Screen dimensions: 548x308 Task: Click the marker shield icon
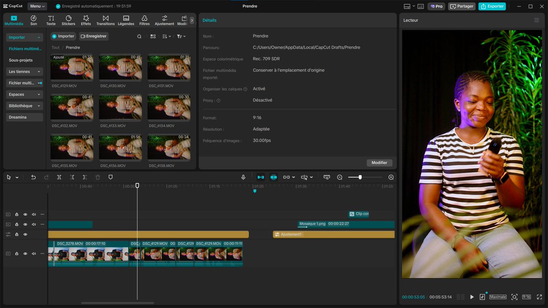[x=111, y=177]
